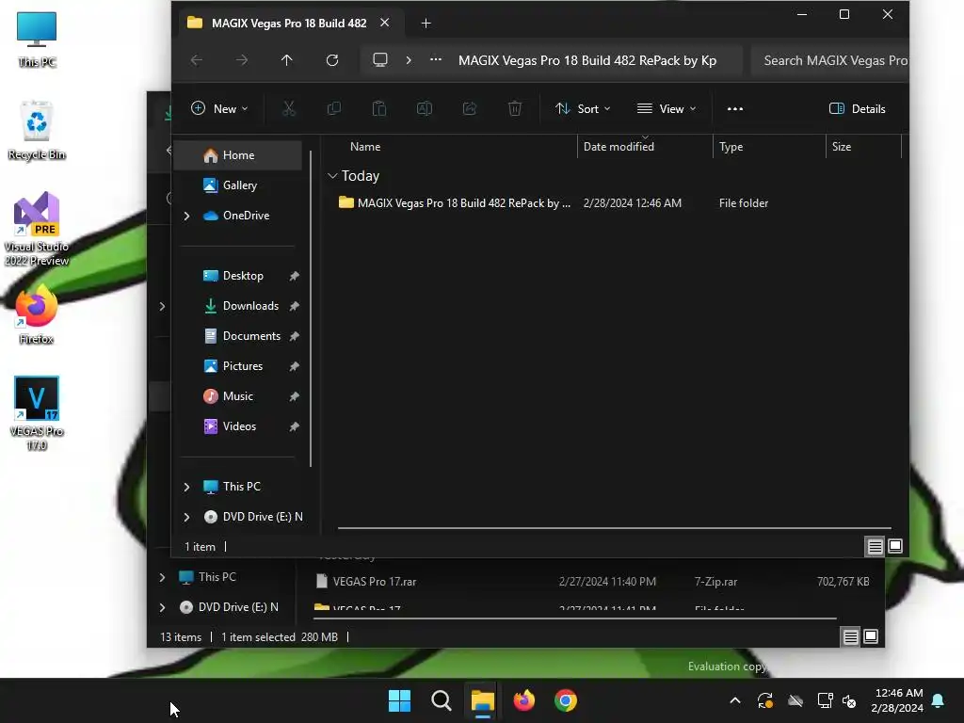Click File Explorer on the taskbar
Screen dimensions: 964x723
tap(483, 700)
